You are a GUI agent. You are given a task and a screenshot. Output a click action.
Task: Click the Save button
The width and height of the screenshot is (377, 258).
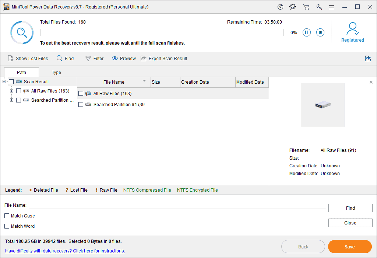pos(350,247)
